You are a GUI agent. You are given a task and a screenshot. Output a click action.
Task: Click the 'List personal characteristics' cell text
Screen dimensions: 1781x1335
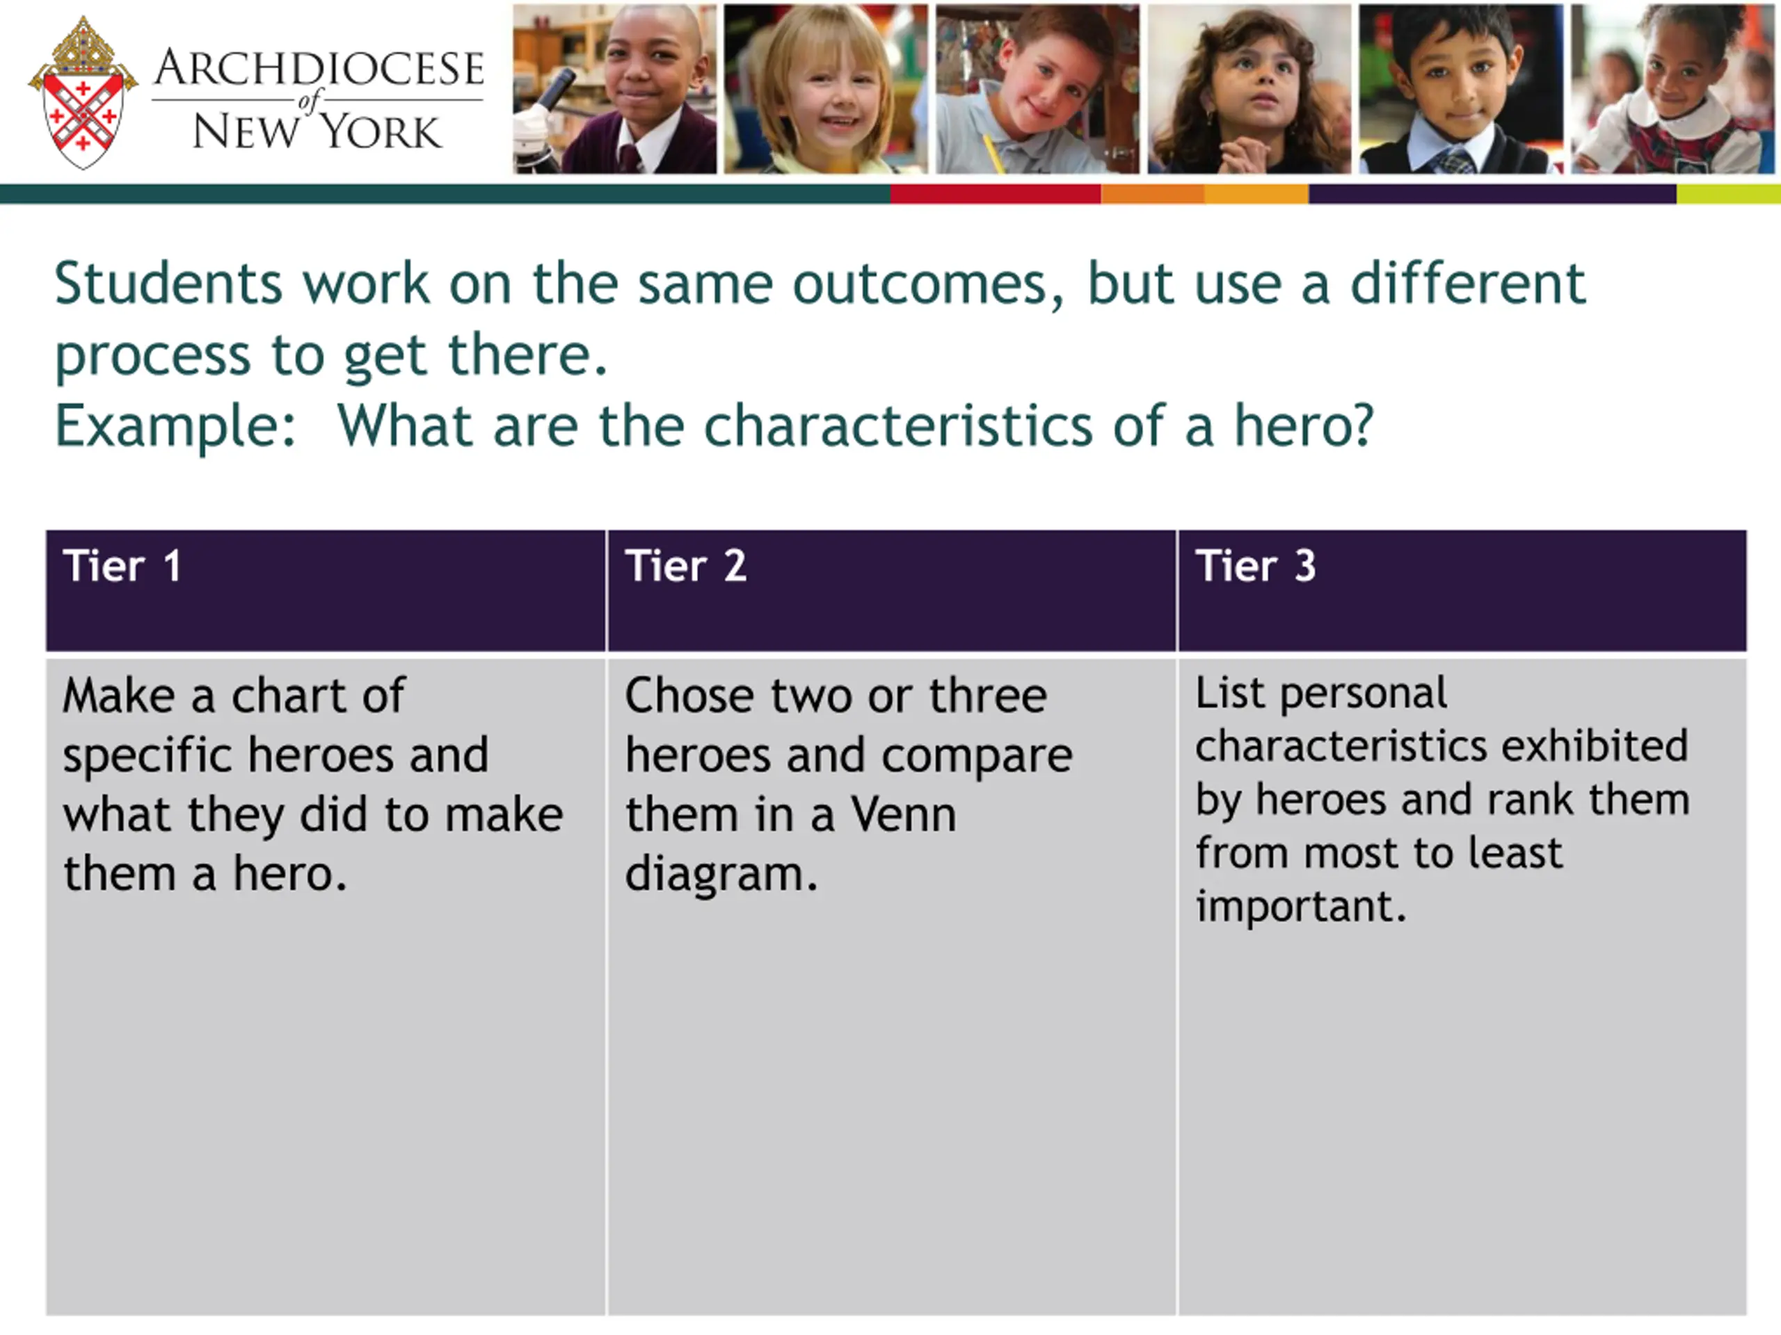[1441, 800]
